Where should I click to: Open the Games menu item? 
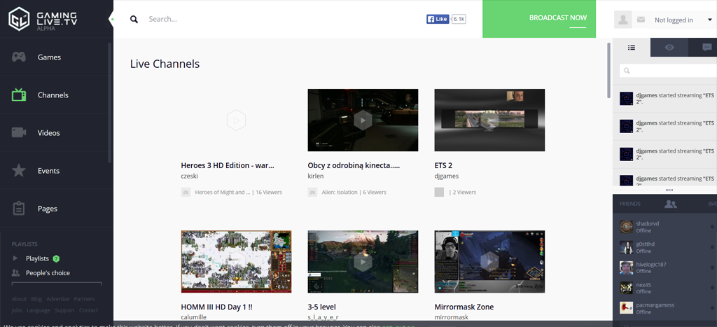tap(50, 57)
